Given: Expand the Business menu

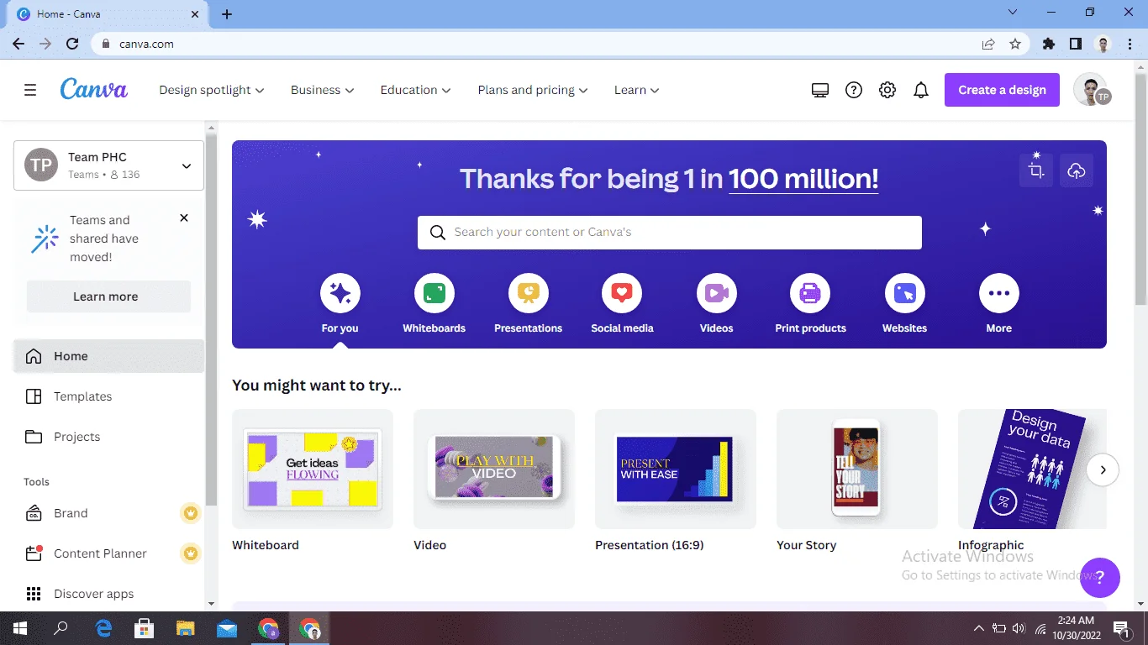Looking at the screenshot, I should (x=323, y=90).
